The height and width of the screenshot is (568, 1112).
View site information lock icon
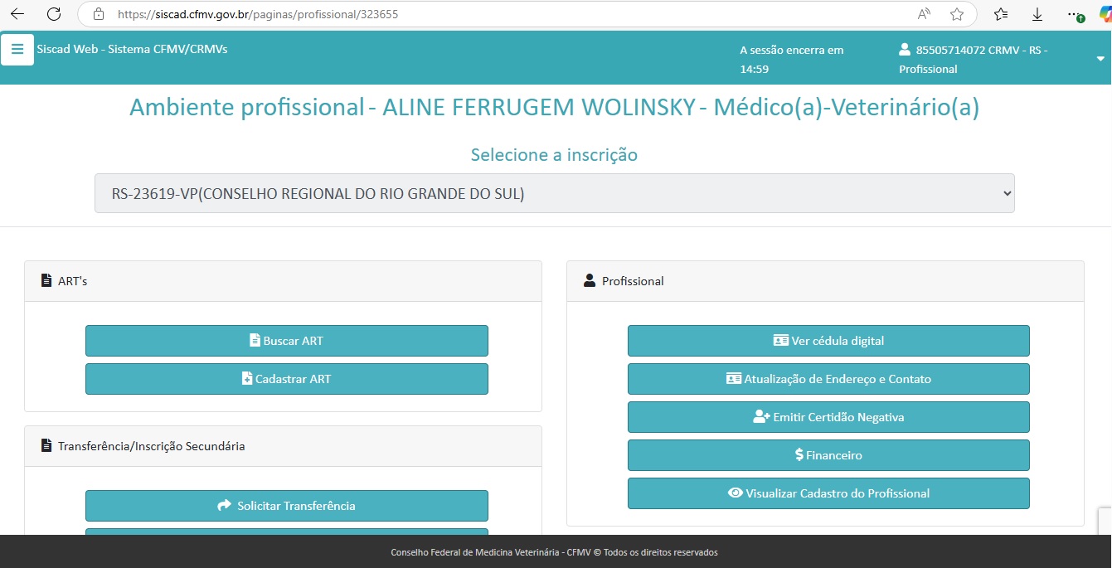pyautogui.click(x=99, y=14)
